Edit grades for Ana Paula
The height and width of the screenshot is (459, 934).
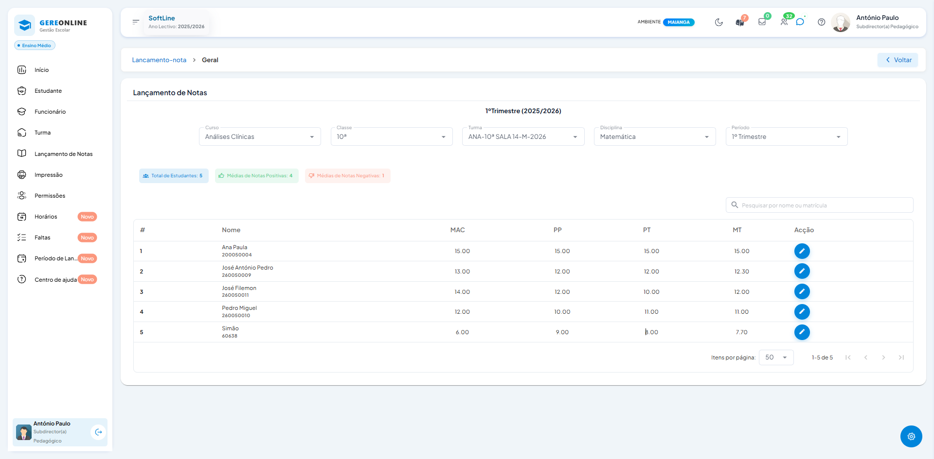point(802,251)
